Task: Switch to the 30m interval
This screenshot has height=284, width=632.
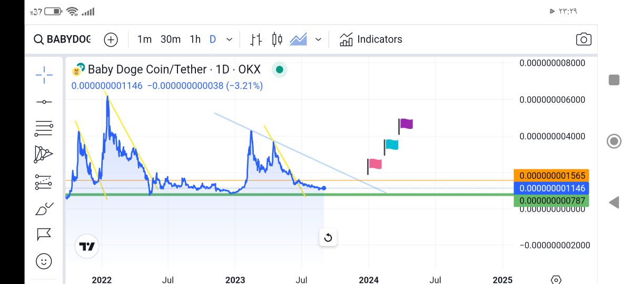Action: pos(171,39)
